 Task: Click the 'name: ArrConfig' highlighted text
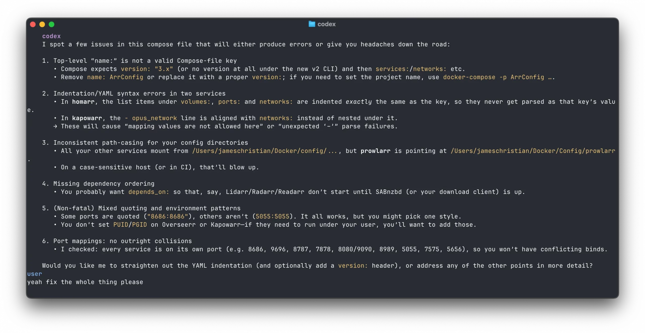pyautogui.click(x=115, y=77)
